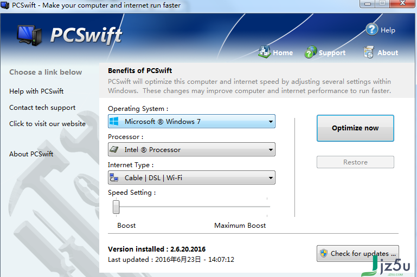Click the Speed Setting label
Viewport: 417px width, 277px height.
132,193
